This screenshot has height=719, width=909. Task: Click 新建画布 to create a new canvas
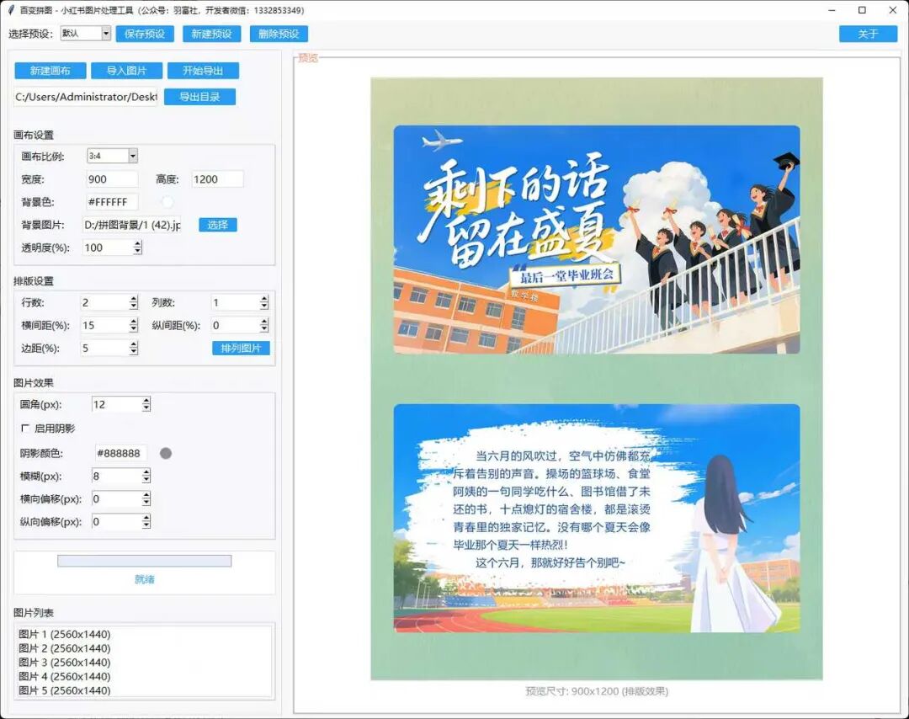49,71
